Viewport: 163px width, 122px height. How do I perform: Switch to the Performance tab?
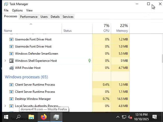click(x=29, y=17)
